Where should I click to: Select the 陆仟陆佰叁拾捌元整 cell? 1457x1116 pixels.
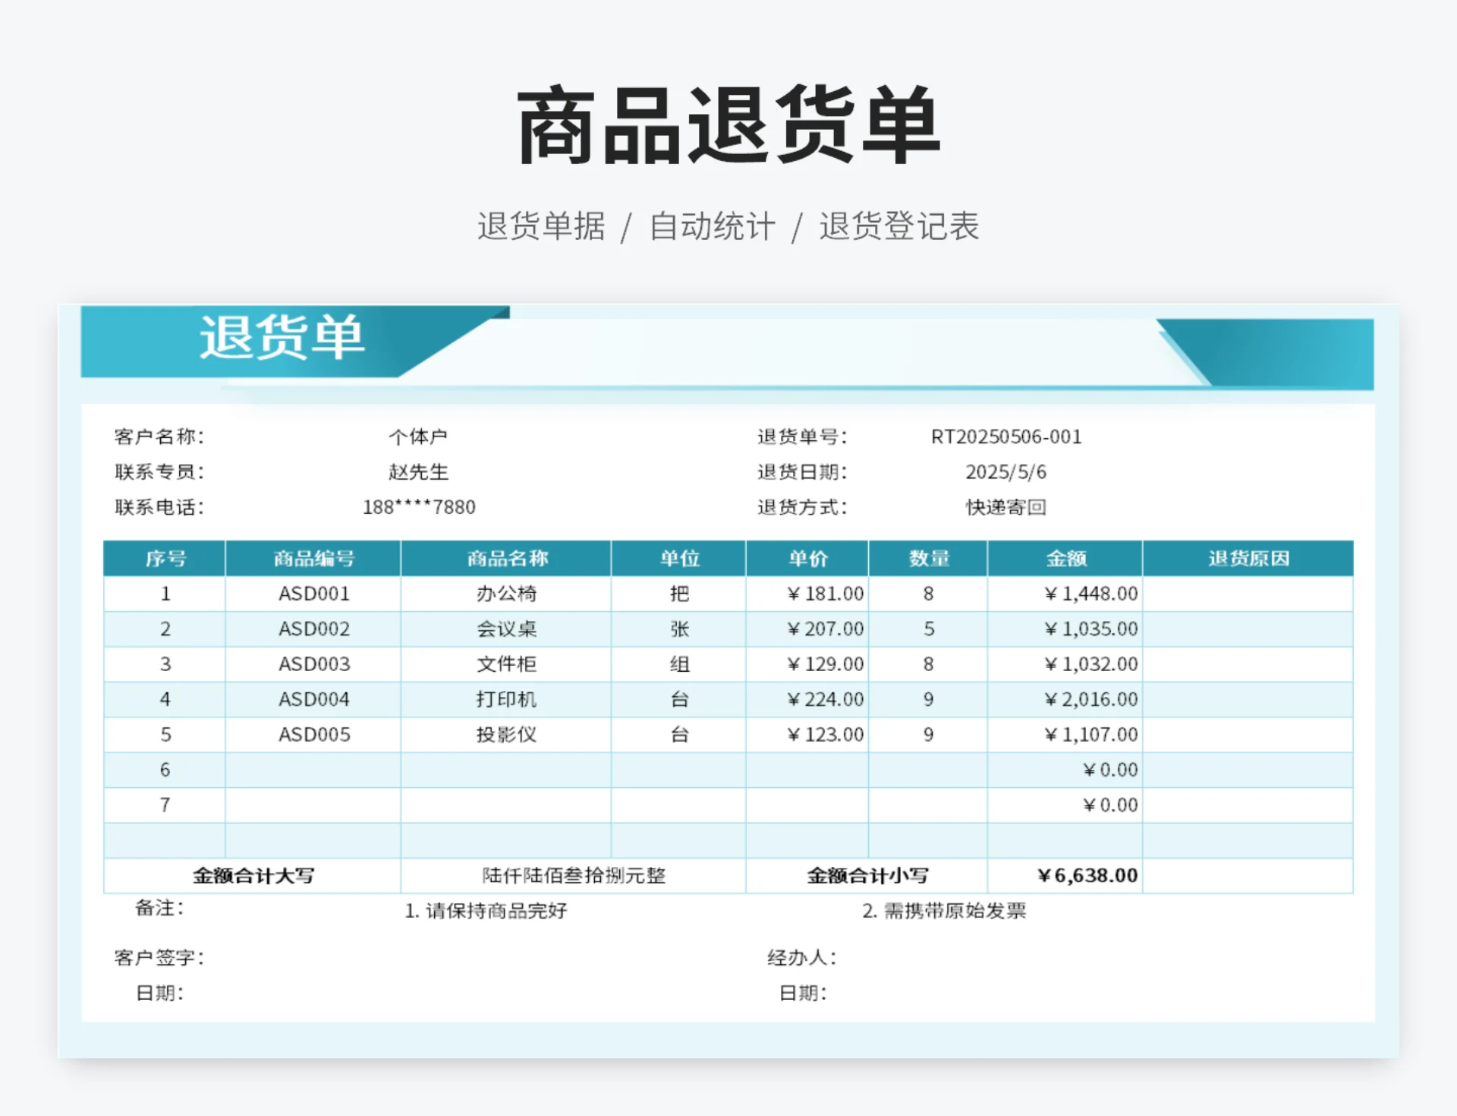coord(574,875)
